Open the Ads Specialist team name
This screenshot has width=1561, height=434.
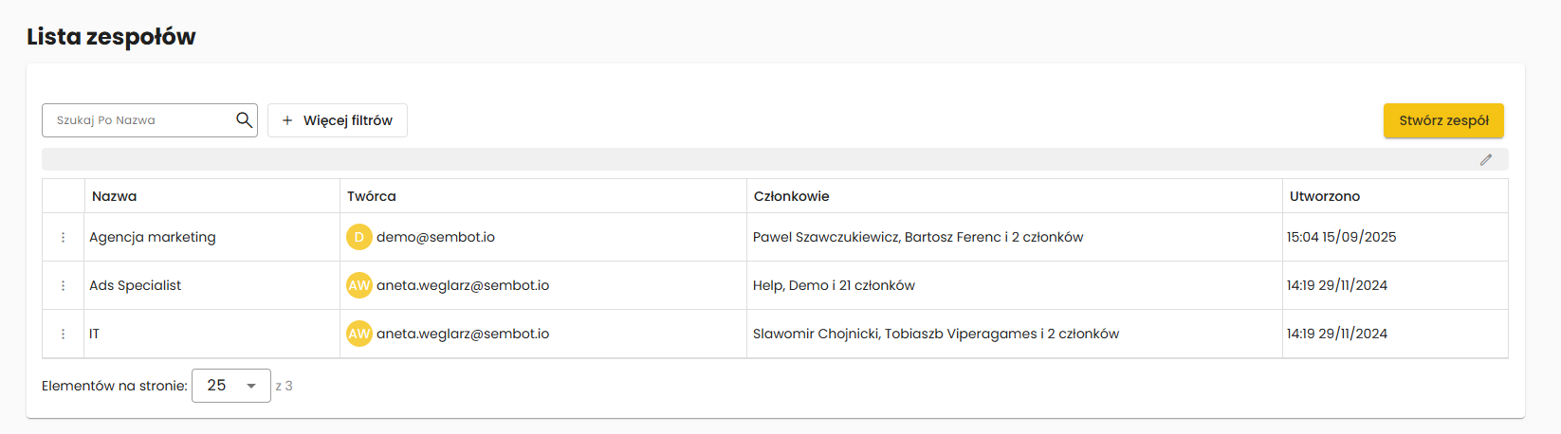(136, 286)
